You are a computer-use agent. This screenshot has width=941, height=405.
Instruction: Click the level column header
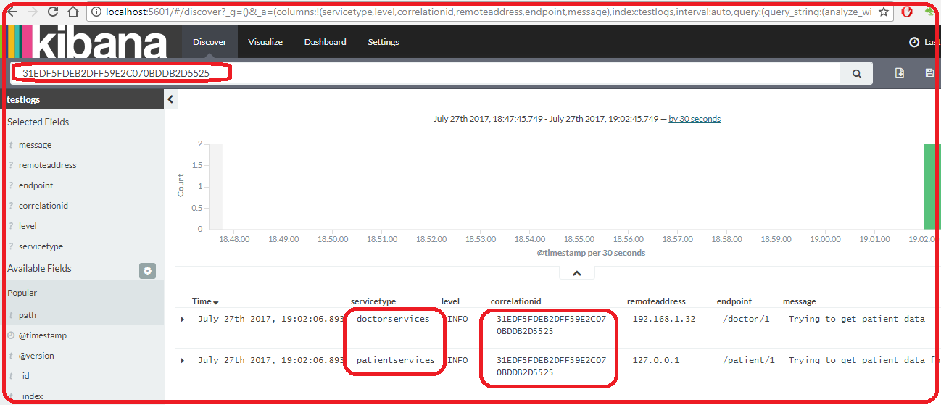point(450,301)
